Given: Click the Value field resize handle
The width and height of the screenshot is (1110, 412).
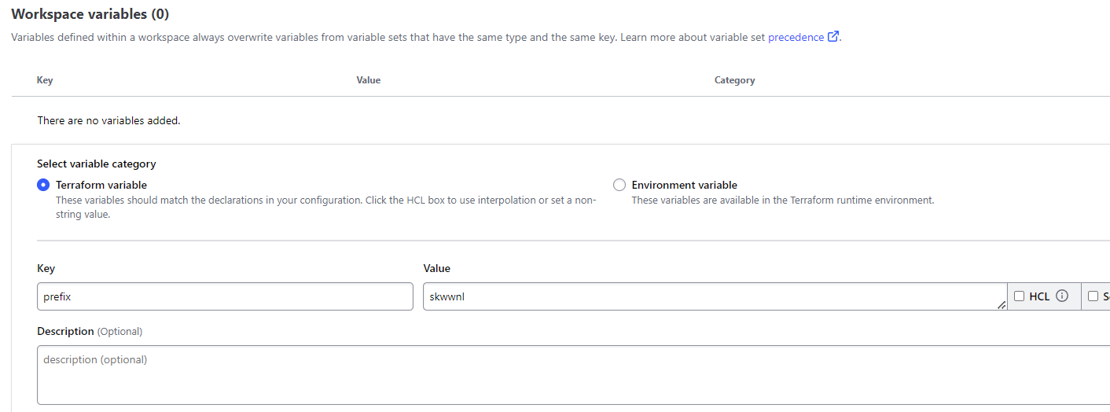Looking at the screenshot, I should (1002, 305).
